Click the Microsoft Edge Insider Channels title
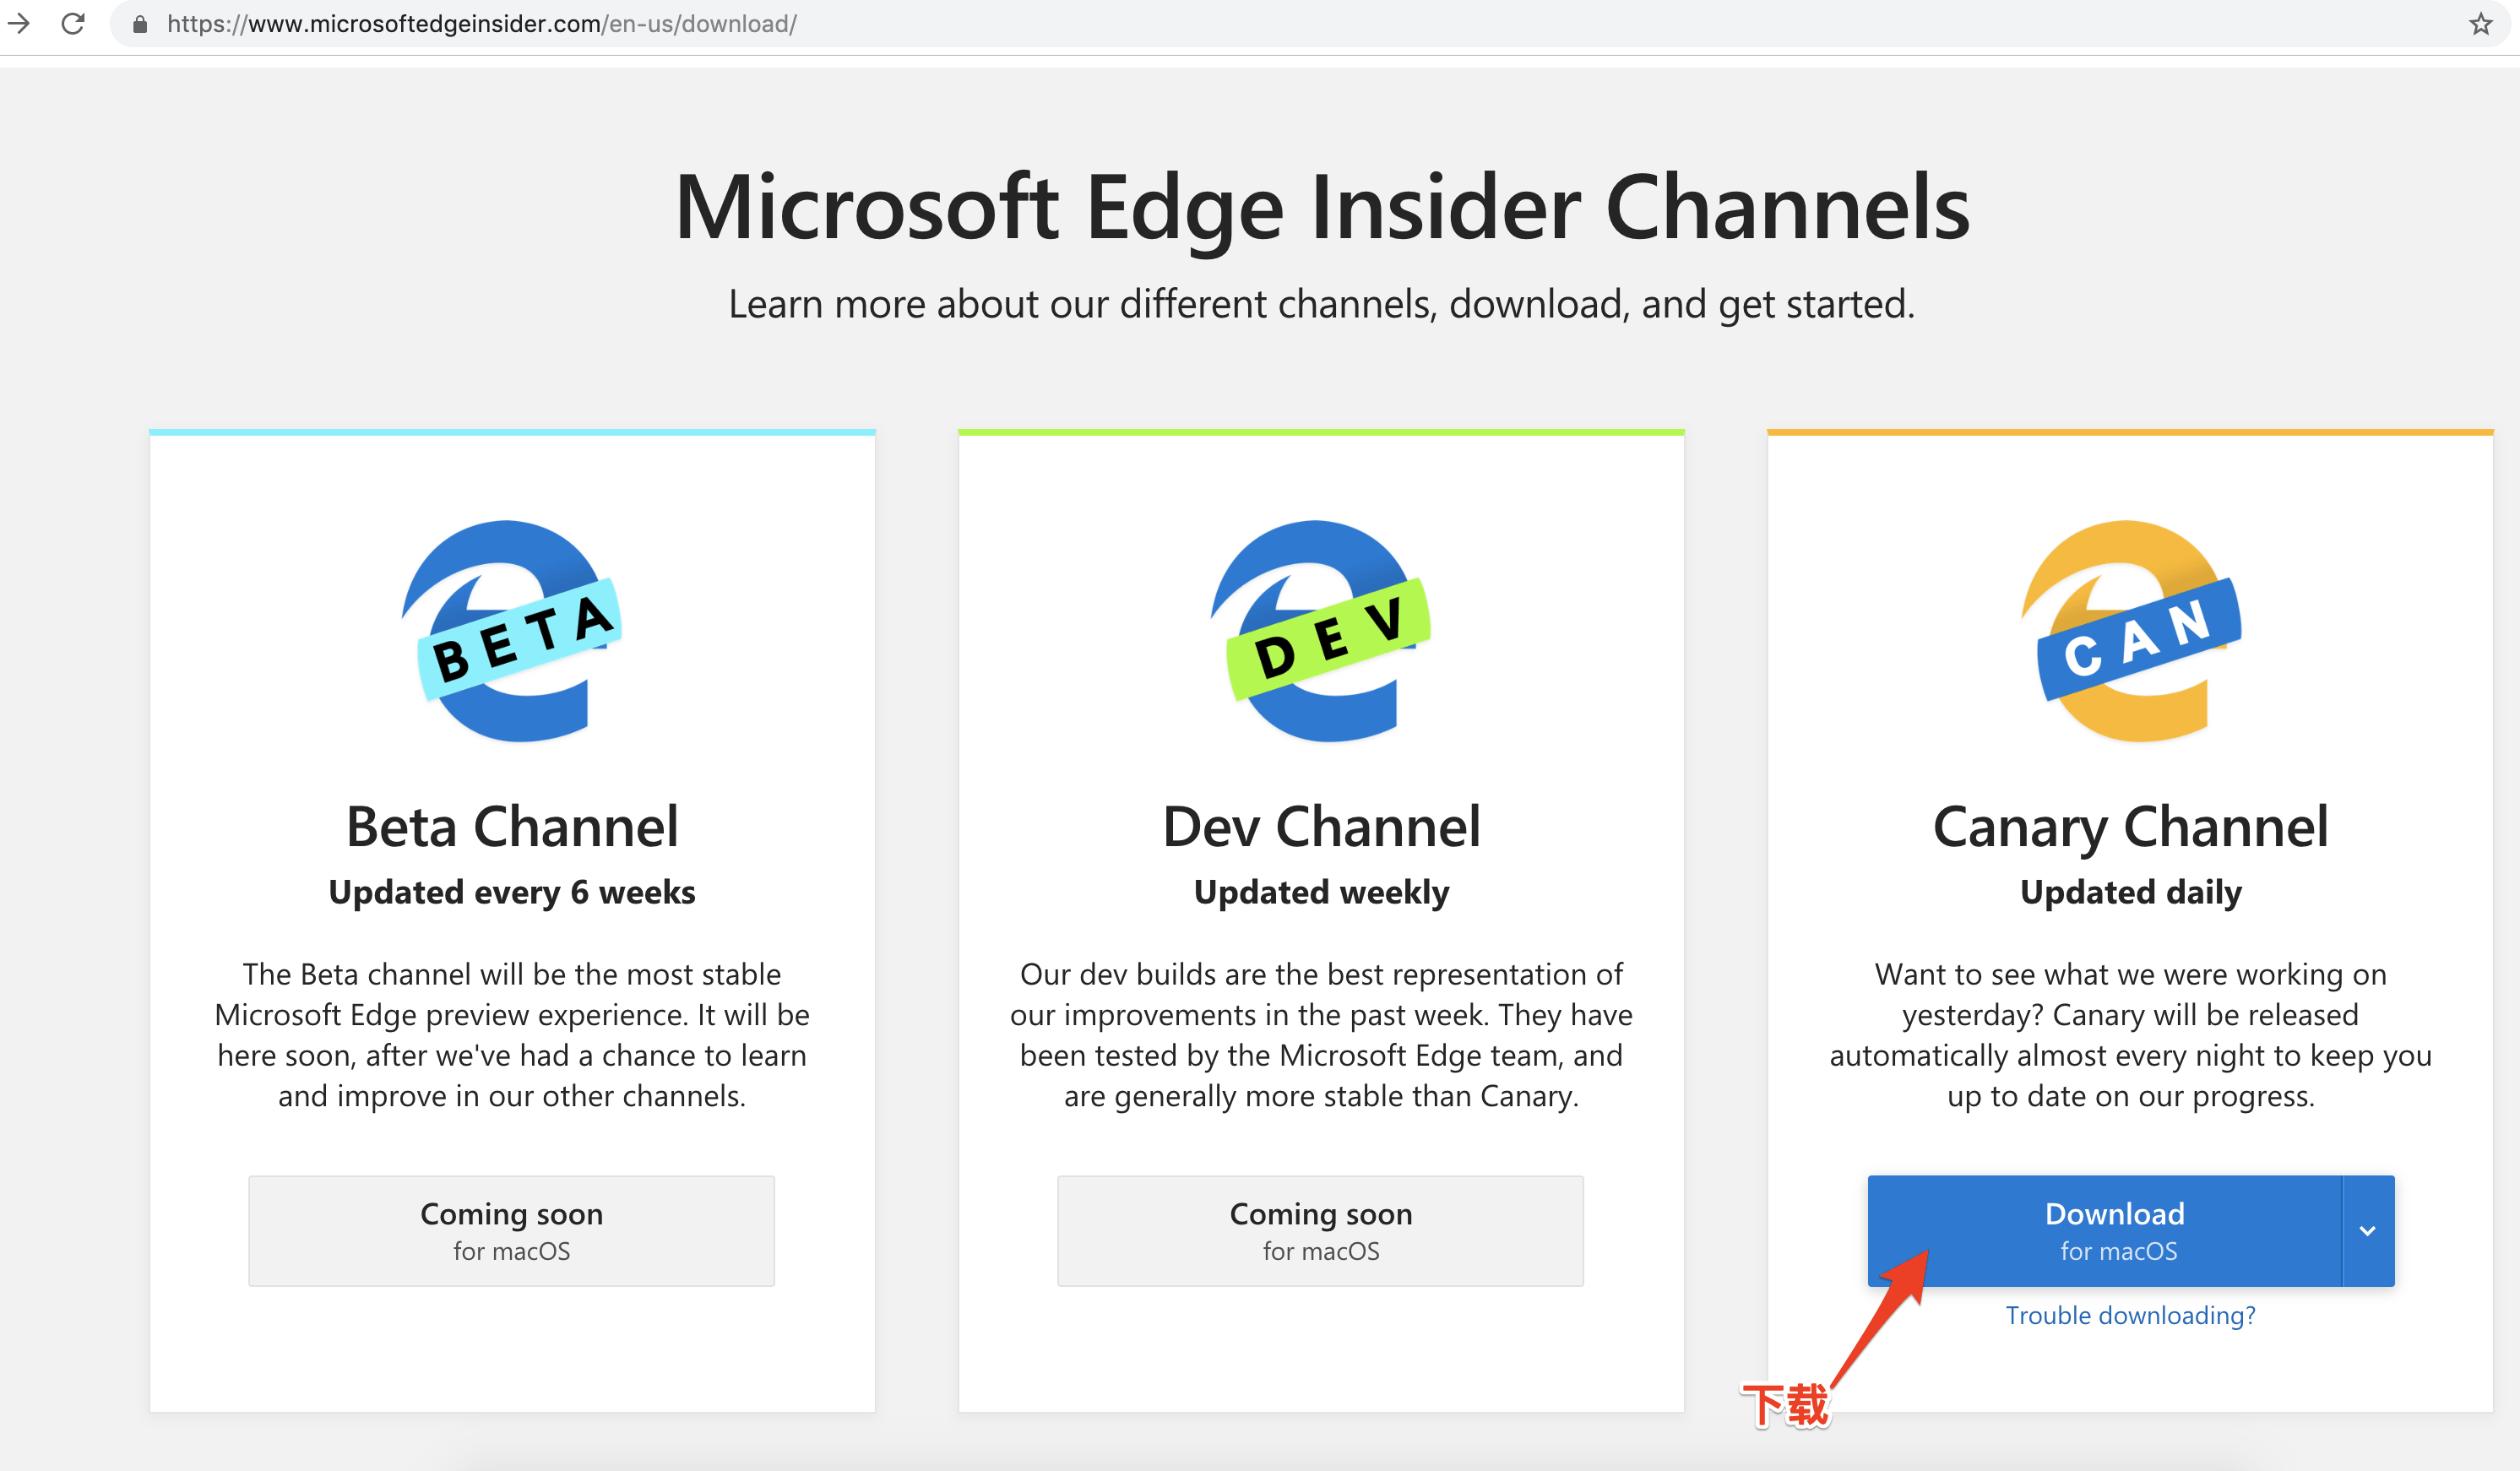This screenshot has height=1471, width=2520. pyautogui.click(x=1321, y=207)
